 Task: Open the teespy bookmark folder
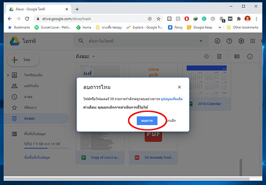point(109,27)
